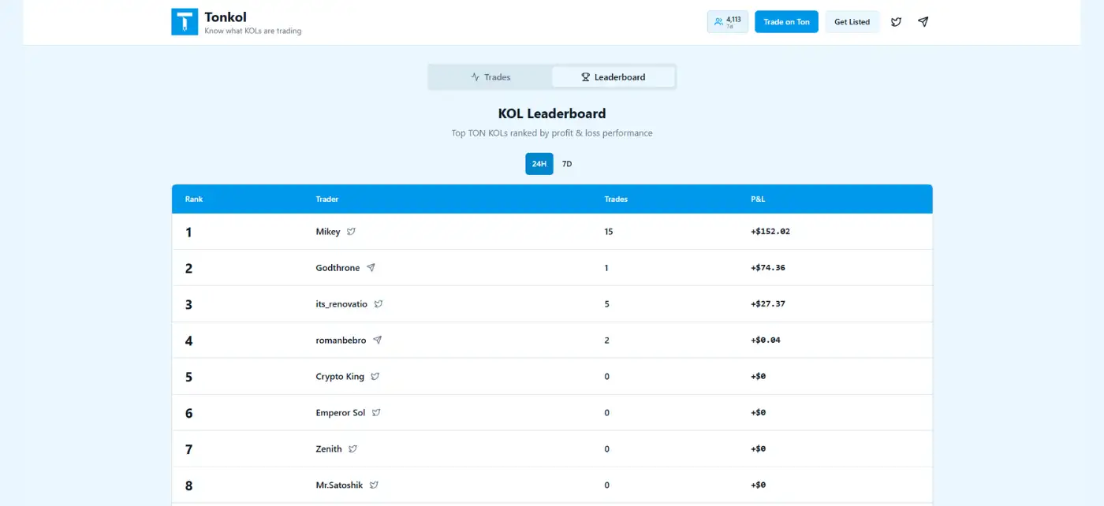
Task: Click the Tonkol logo icon
Action: 185,22
